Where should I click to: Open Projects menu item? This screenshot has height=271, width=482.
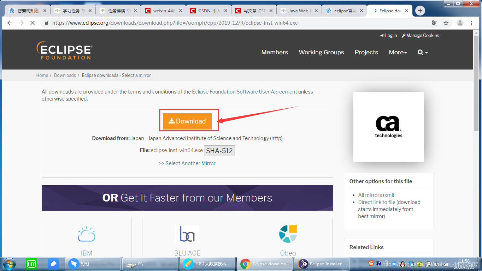point(366,52)
